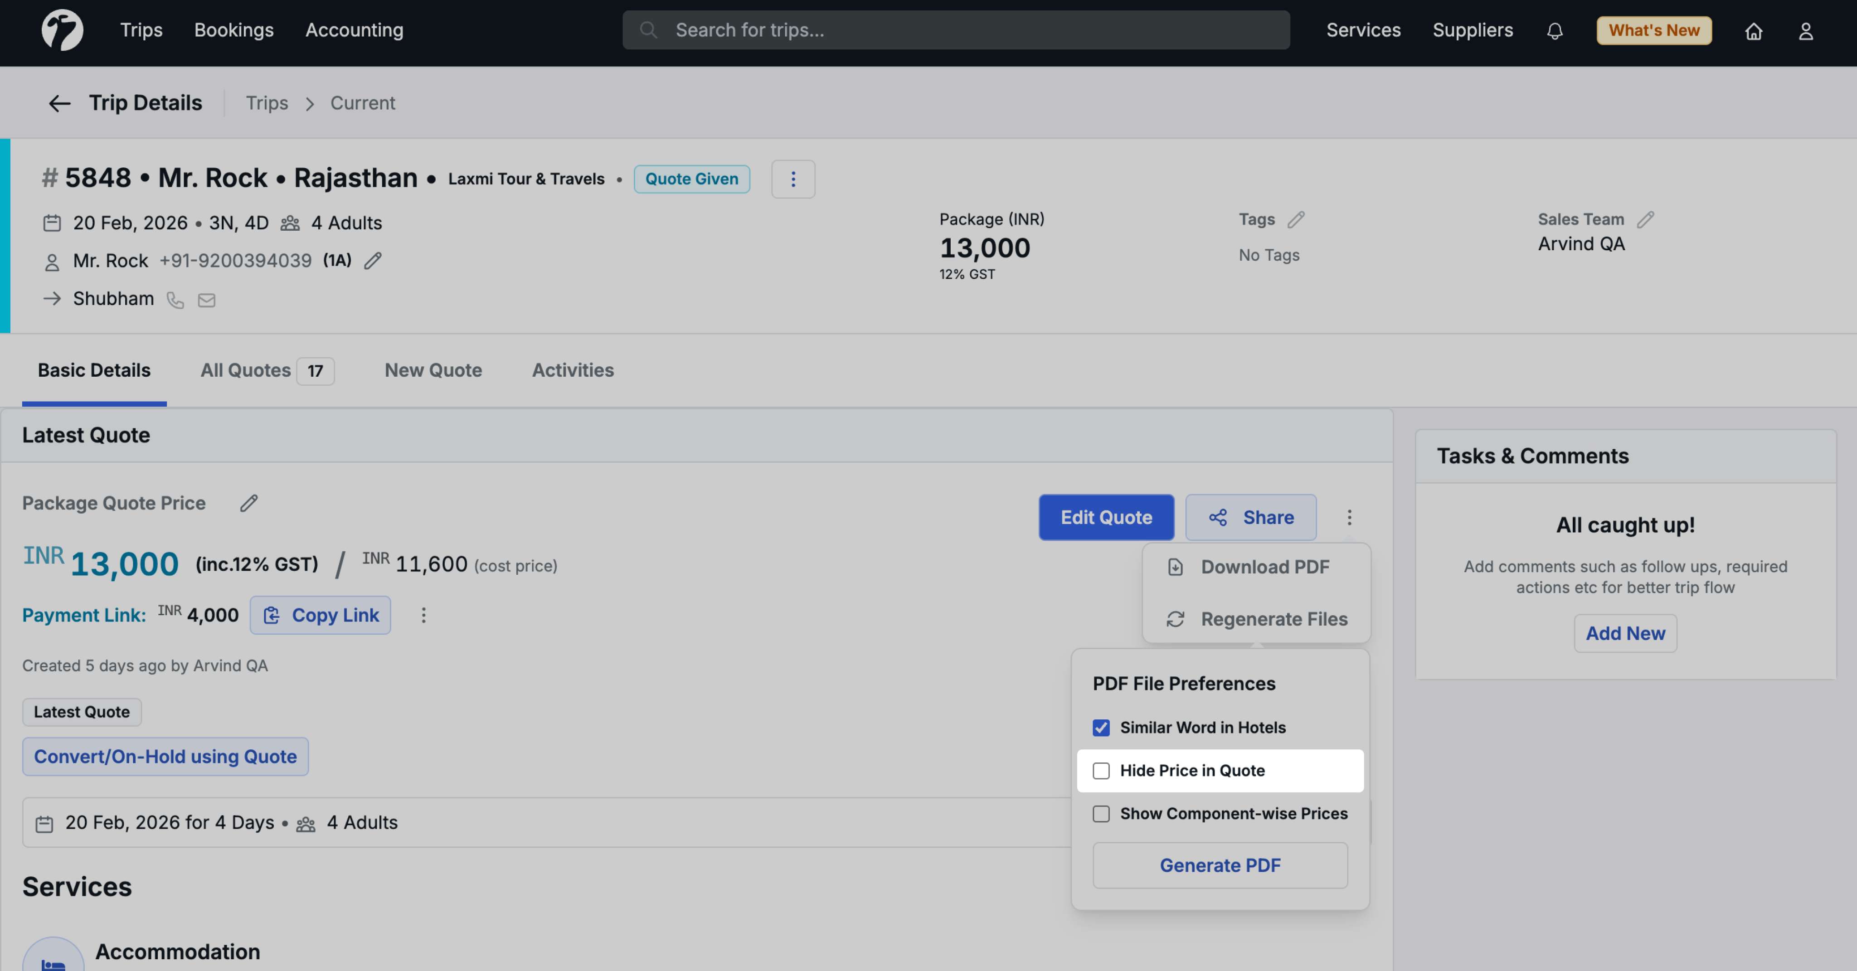Open trip header three-dot menu
The height and width of the screenshot is (971, 1857).
point(793,179)
